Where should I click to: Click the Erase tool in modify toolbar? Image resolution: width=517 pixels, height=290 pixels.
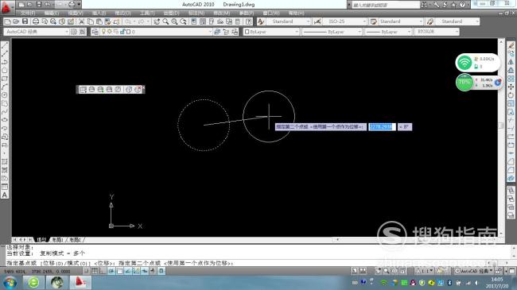(511, 45)
